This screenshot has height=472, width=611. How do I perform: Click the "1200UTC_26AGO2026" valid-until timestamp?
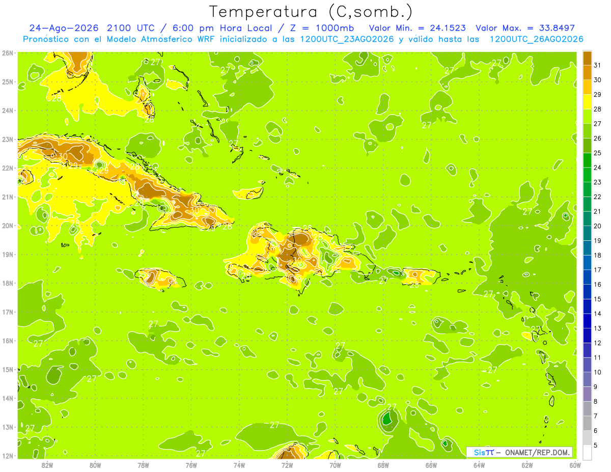536,39
